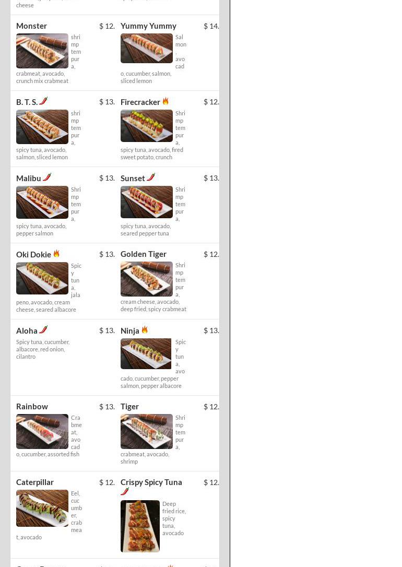Open the Yummy Yummy roll photo
The width and height of the screenshot is (402, 567).
click(x=147, y=48)
